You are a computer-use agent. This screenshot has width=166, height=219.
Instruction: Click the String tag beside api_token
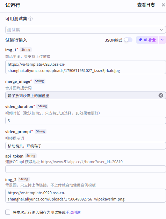(x=31, y=156)
